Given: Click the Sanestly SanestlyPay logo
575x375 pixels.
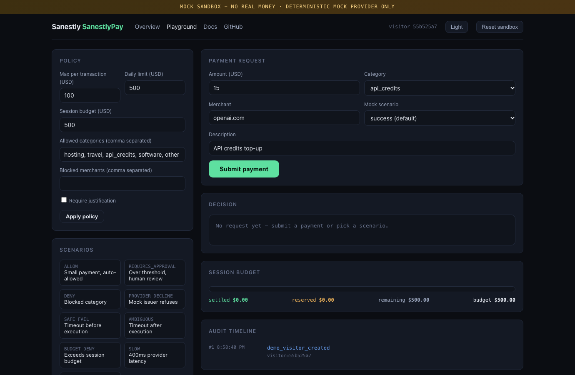Looking at the screenshot, I should (x=87, y=27).
